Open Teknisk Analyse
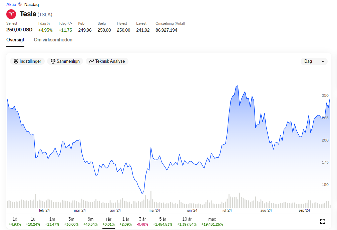This screenshot has width=337, height=230. 107,61
